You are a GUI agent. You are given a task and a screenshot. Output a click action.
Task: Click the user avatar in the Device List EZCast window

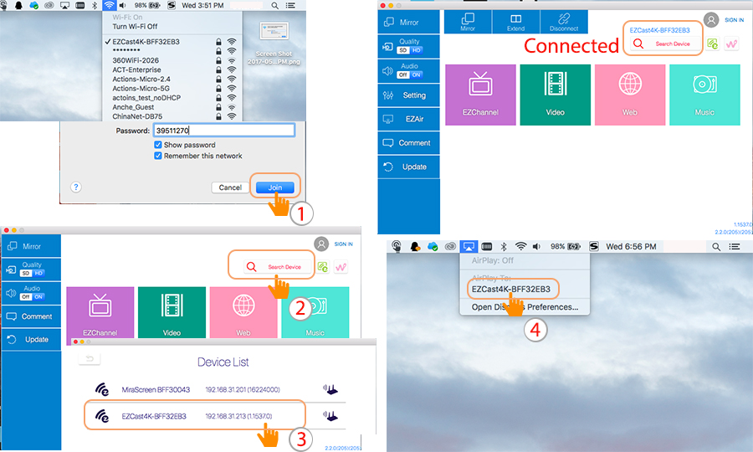pos(321,244)
